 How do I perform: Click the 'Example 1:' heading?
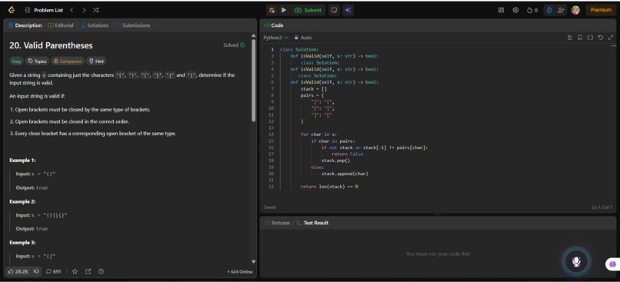coord(22,161)
